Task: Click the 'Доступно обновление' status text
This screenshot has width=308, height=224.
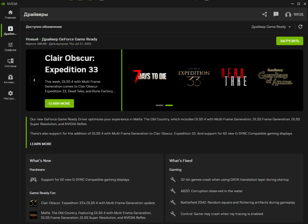Action: 44,27
